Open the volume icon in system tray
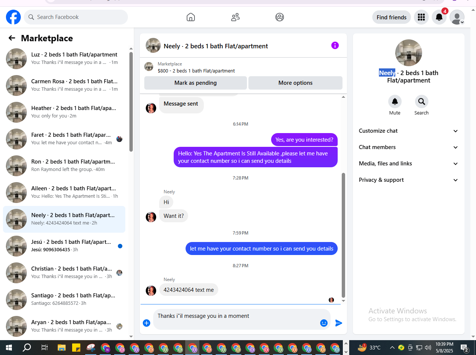476x355 pixels. (x=428, y=348)
